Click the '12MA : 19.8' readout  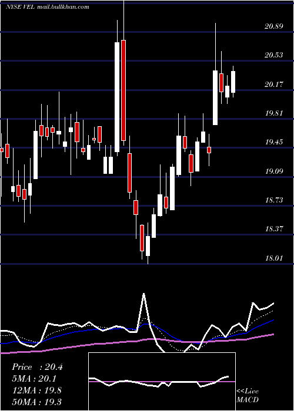tap(36, 390)
